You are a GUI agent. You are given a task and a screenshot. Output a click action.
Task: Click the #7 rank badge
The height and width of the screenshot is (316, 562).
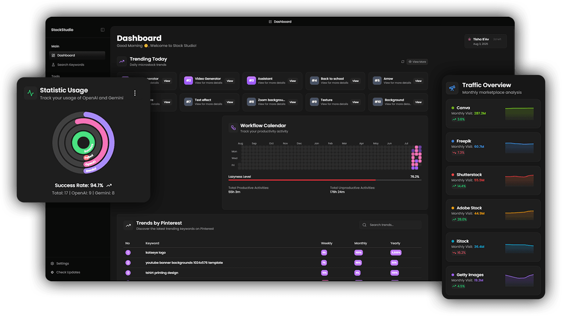pyautogui.click(x=189, y=102)
